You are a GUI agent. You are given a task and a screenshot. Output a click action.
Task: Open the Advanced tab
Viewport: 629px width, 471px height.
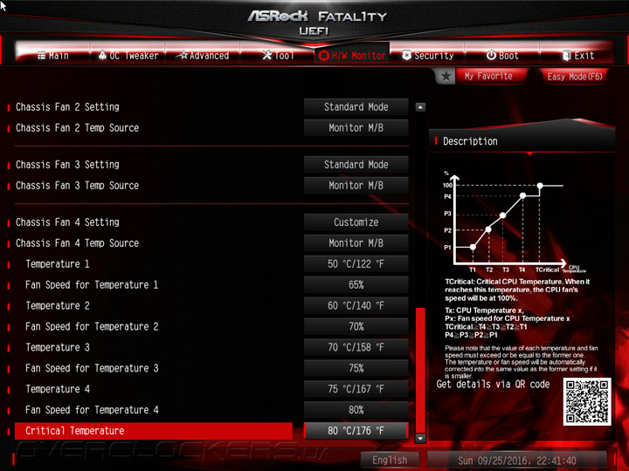203,55
